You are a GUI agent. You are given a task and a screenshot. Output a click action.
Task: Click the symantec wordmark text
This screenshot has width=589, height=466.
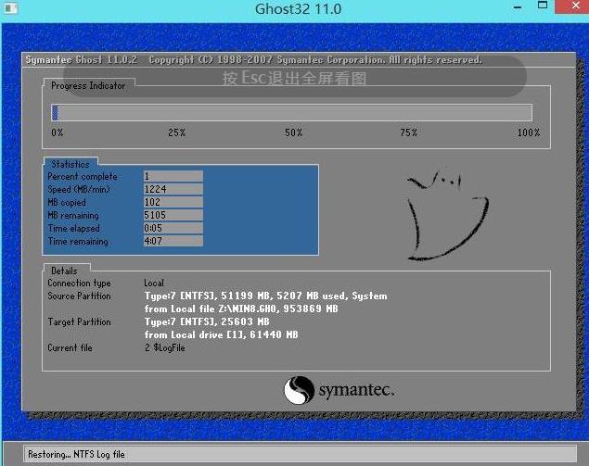click(x=356, y=390)
